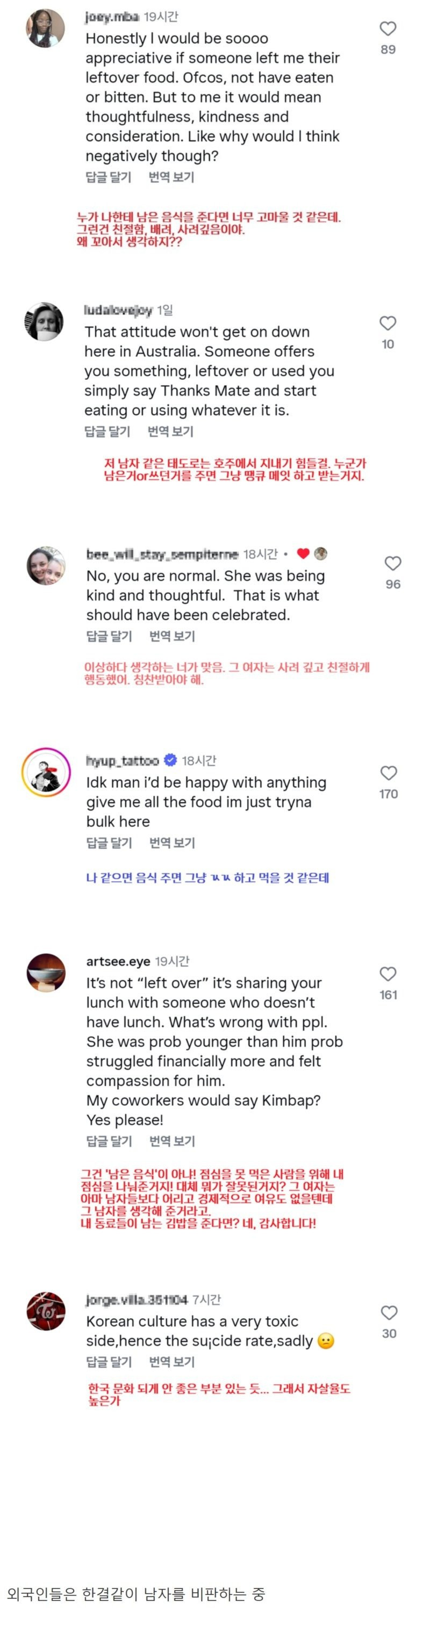Like jorge.villa's Korean culture comment
Screen dimensions: 430x1639
(x=389, y=1313)
